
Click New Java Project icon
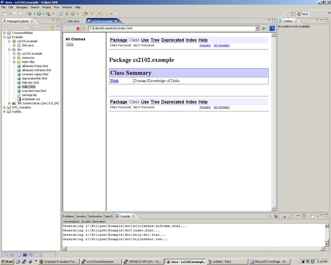click(x=61, y=14)
